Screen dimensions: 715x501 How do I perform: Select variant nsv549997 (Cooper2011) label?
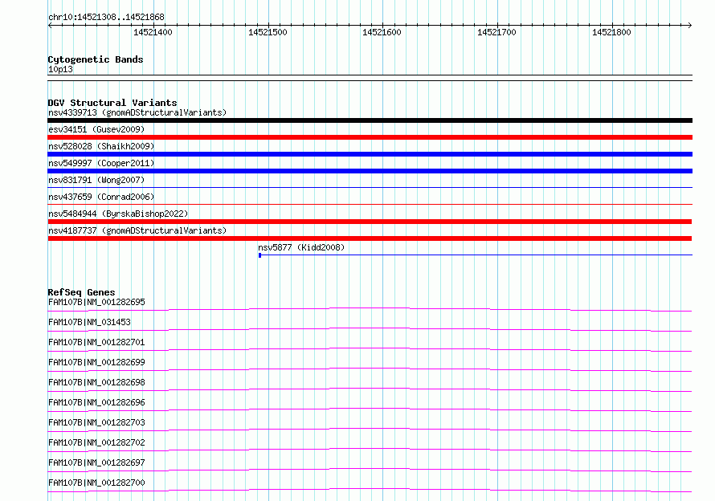tap(101, 163)
